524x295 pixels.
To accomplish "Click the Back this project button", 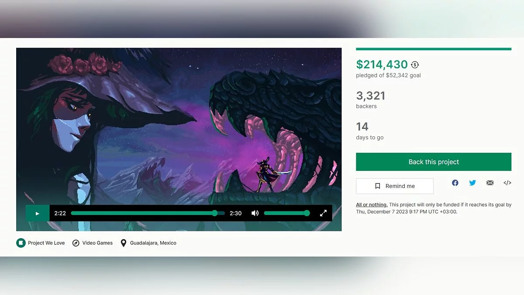I will click(x=434, y=162).
